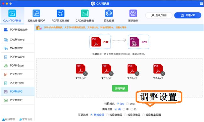Select PDF转PPT in the sidebar
This screenshot has height=122, width=204.
(17, 74)
